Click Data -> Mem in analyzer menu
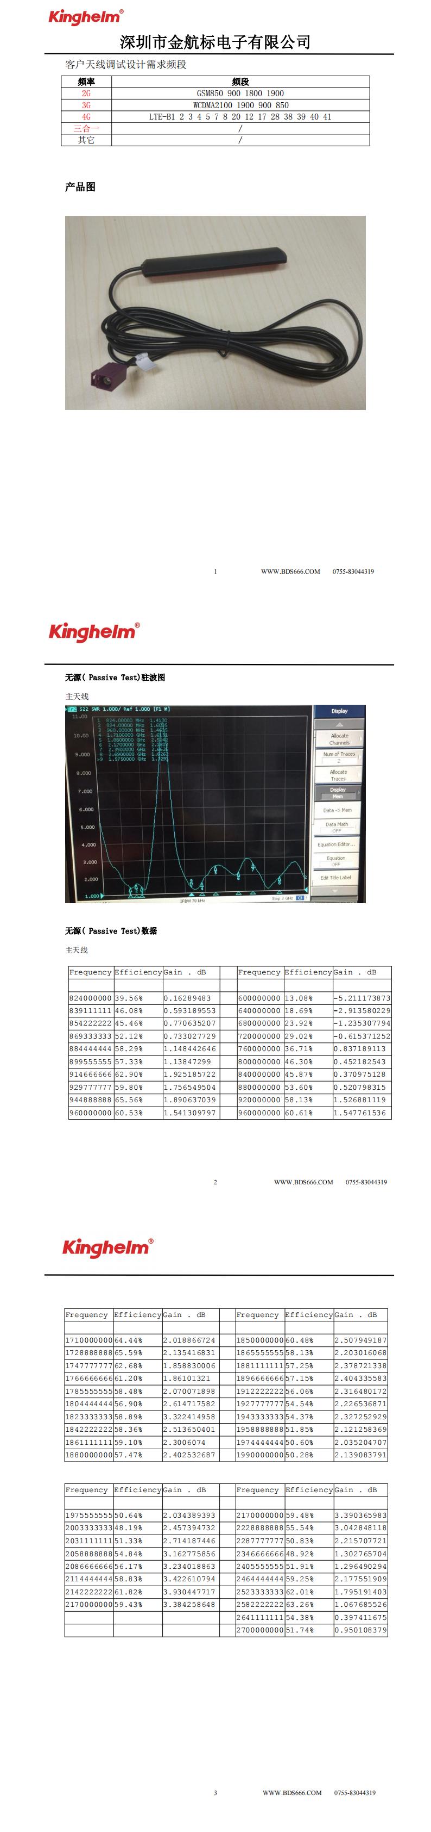 337,810
